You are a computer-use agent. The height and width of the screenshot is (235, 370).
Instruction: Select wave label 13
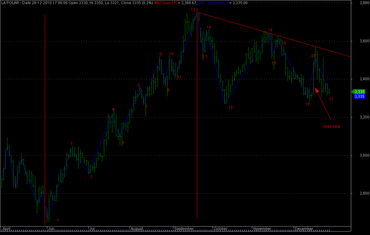pyautogui.click(x=205, y=57)
